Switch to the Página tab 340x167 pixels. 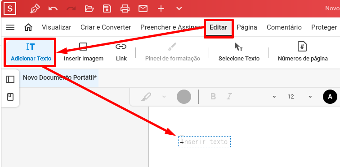(x=247, y=27)
